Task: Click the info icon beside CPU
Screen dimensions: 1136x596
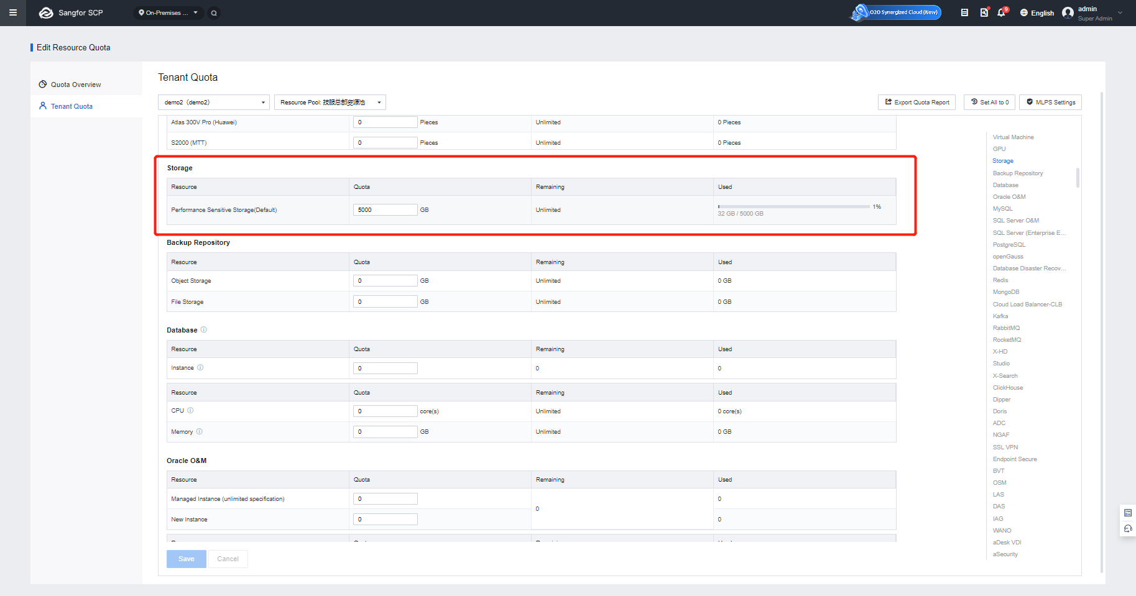Action: 190,410
